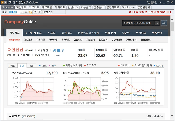Click the title bar help question icon
This screenshot has width=175, height=121.
(5, 2)
